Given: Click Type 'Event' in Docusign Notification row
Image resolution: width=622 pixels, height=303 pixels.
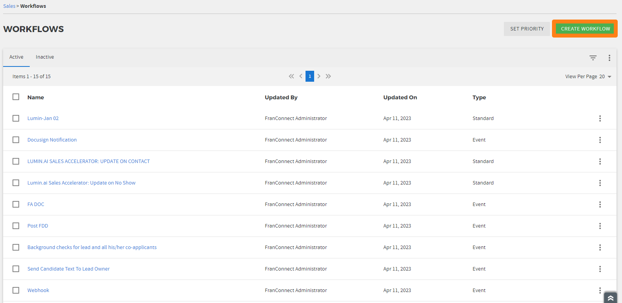Looking at the screenshot, I should tap(479, 140).
